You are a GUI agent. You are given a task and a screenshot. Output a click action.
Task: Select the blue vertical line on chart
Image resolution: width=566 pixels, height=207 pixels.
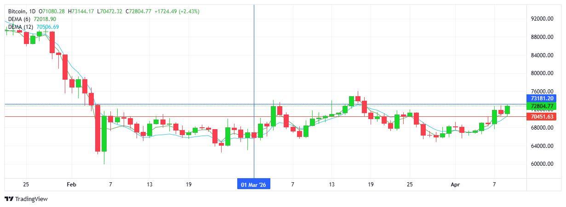254,69
